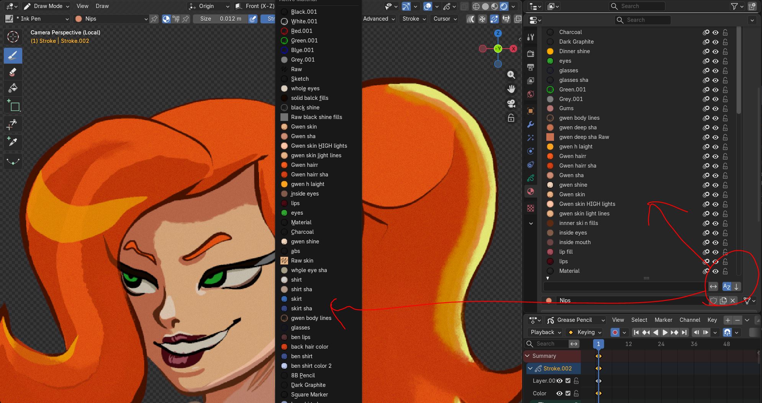Click the Gwen skin color swatch in list

click(x=550, y=194)
